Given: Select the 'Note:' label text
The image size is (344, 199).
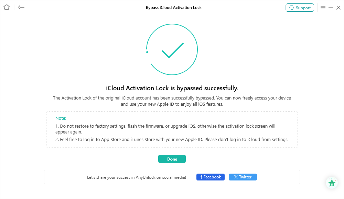Looking at the screenshot, I should tap(61, 118).
